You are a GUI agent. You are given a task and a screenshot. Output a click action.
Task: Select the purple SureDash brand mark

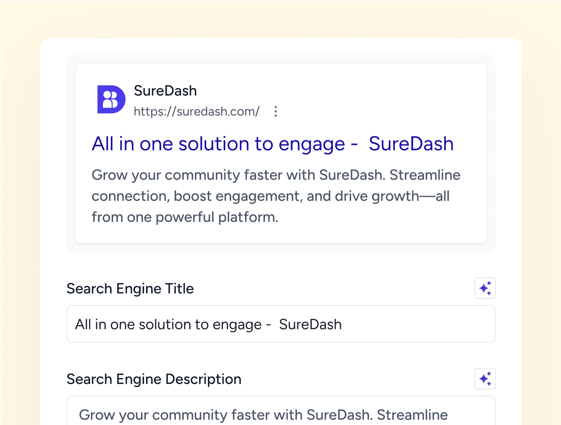click(x=111, y=99)
